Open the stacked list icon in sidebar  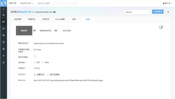tap(4, 42)
